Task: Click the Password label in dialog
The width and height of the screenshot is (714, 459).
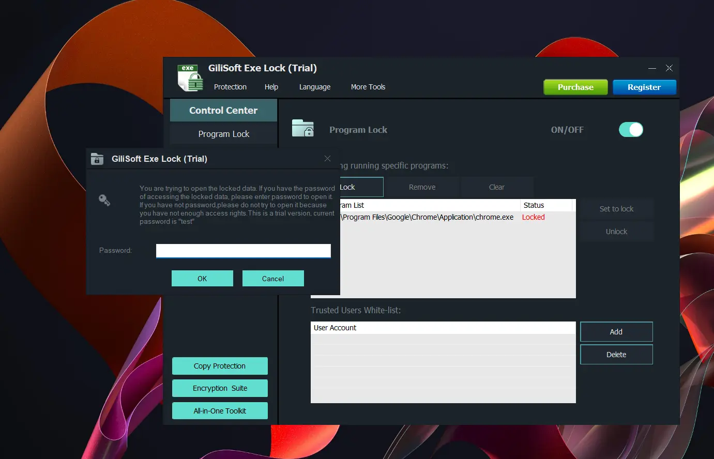Action: [x=115, y=250]
